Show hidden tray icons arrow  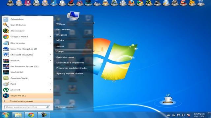pos(164,115)
